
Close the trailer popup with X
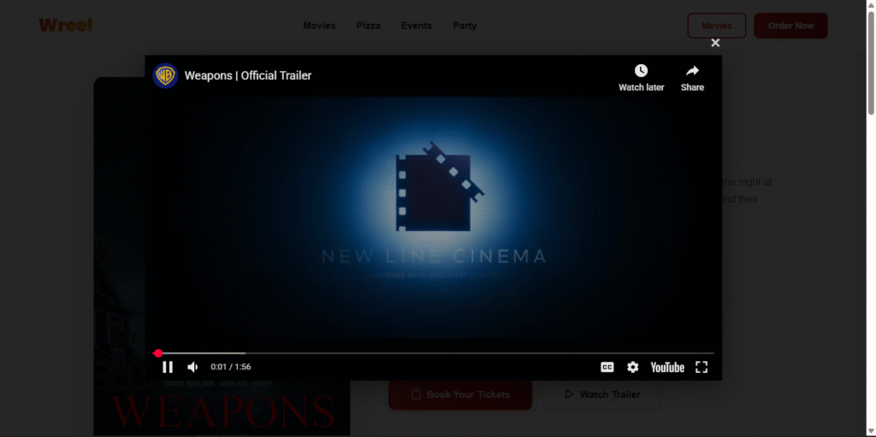click(x=715, y=43)
